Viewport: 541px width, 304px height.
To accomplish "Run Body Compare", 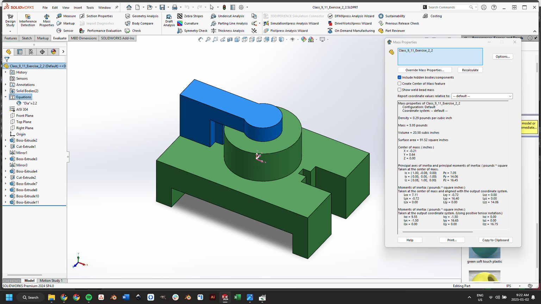I will pos(139,23).
